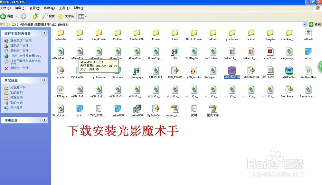Go up one folder level
This screenshot has width=322, height=185.
35,16
